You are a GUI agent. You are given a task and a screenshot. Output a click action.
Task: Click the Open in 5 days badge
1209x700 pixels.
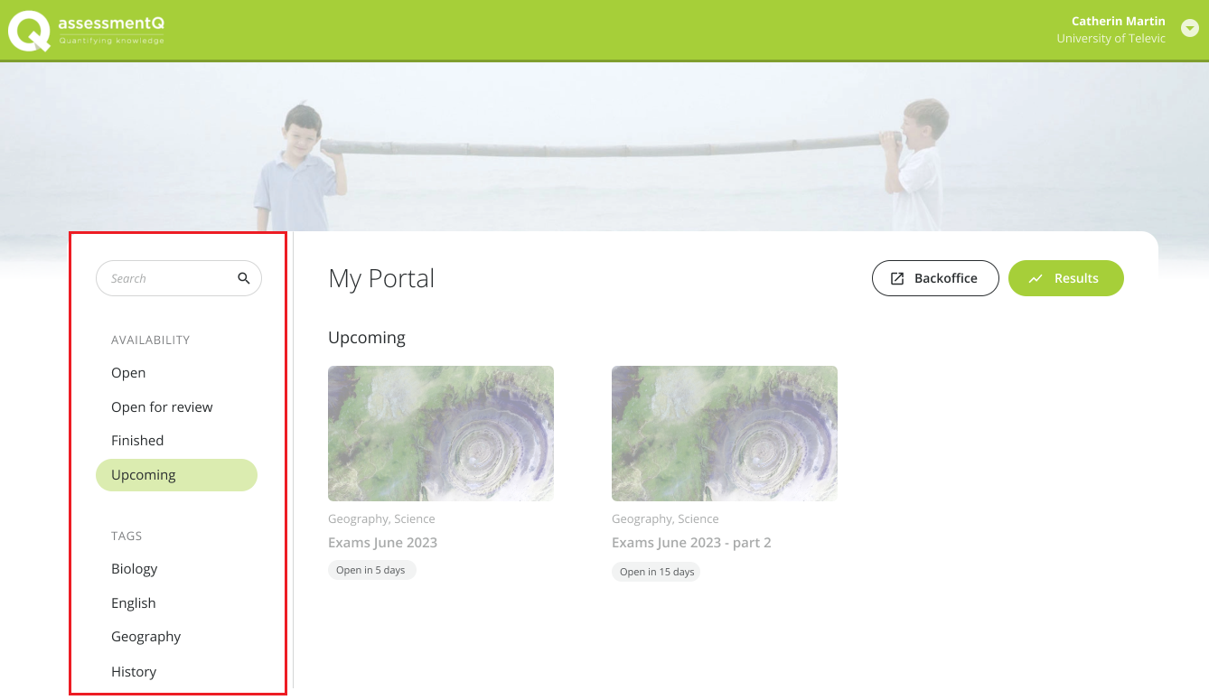point(371,570)
